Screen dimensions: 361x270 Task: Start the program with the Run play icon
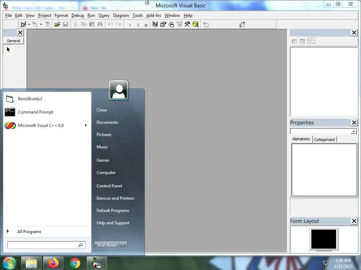(x=130, y=25)
